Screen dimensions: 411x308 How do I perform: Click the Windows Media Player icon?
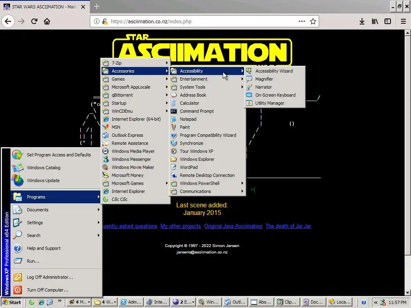pyautogui.click(x=106, y=151)
